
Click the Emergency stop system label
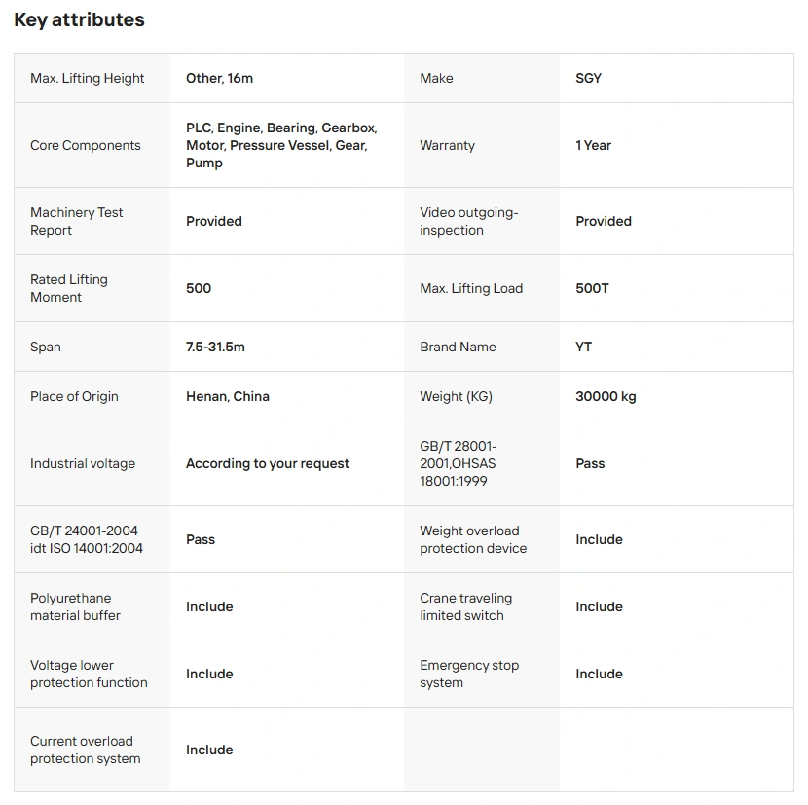469,674
